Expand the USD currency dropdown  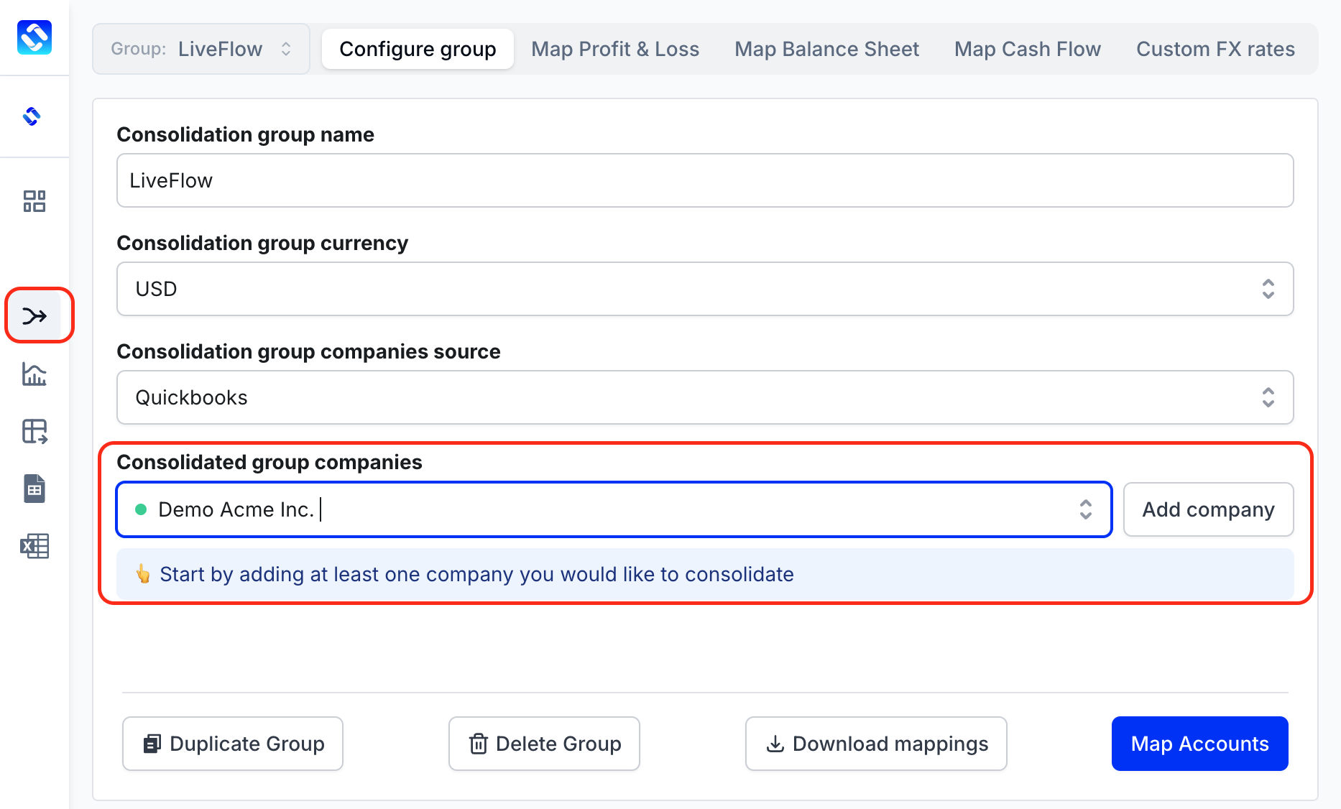(705, 289)
